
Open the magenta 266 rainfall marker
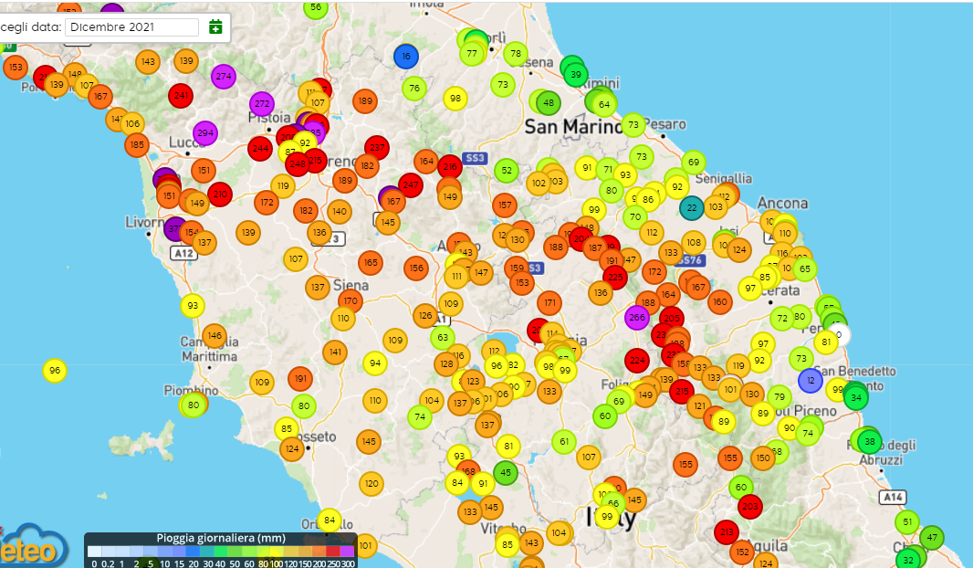(x=636, y=318)
